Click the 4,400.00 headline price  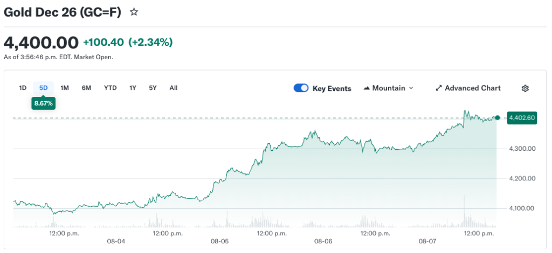click(x=41, y=43)
